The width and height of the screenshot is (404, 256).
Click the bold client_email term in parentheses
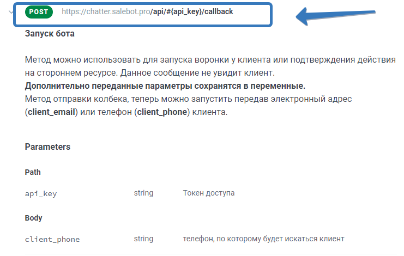53,112
